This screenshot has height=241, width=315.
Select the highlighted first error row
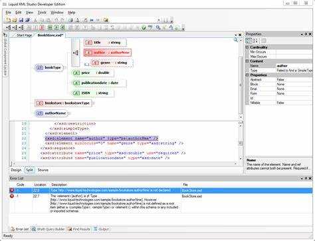pyautogui.click(x=161, y=190)
